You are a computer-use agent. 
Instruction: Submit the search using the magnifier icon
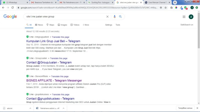120,17
